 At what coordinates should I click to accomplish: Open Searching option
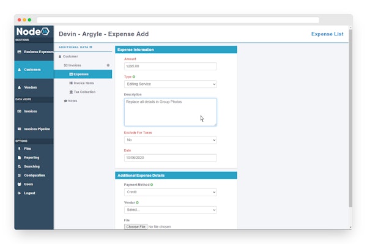click(34, 166)
